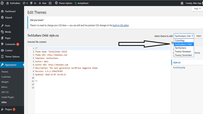Viewport: 203px width, 114px height.
Task: Open the Jetpack sidebar icon
Action: click(x=2, y=17)
